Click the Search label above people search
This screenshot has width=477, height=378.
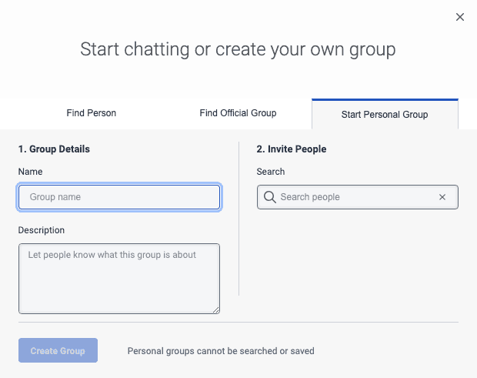[x=271, y=172]
